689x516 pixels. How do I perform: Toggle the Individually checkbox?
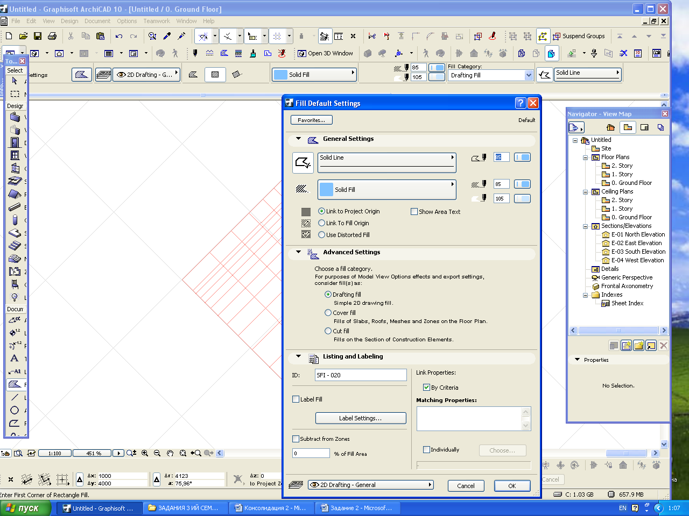click(426, 449)
